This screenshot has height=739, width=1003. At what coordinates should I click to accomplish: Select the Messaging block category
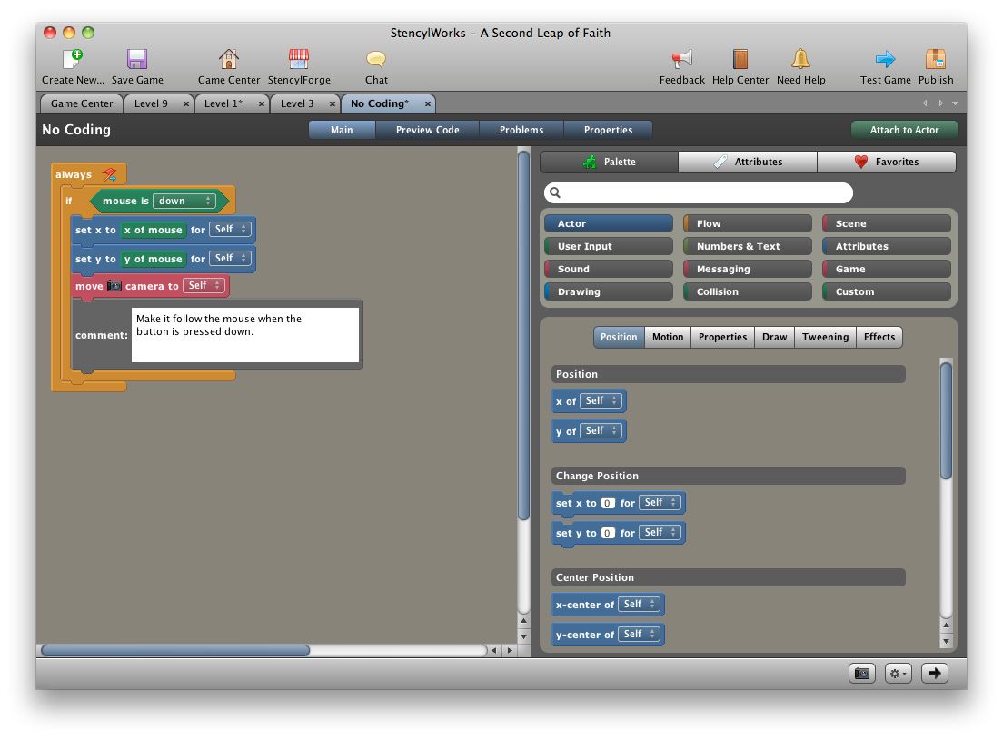tap(747, 269)
